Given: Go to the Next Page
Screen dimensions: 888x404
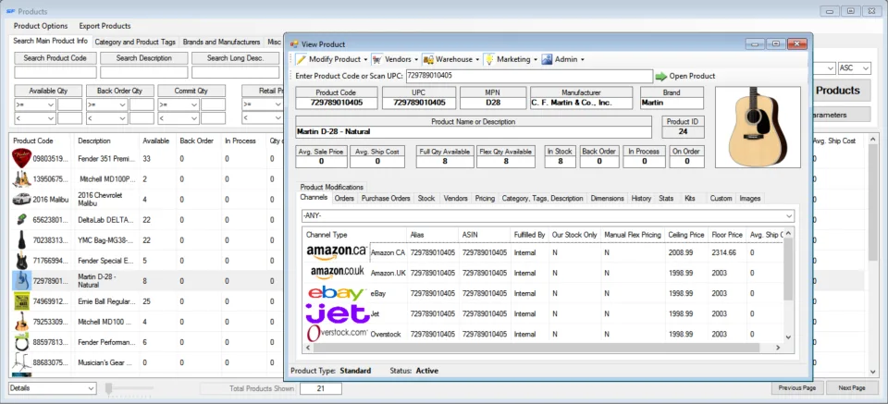Looking at the screenshot, I should click(852, 388).
